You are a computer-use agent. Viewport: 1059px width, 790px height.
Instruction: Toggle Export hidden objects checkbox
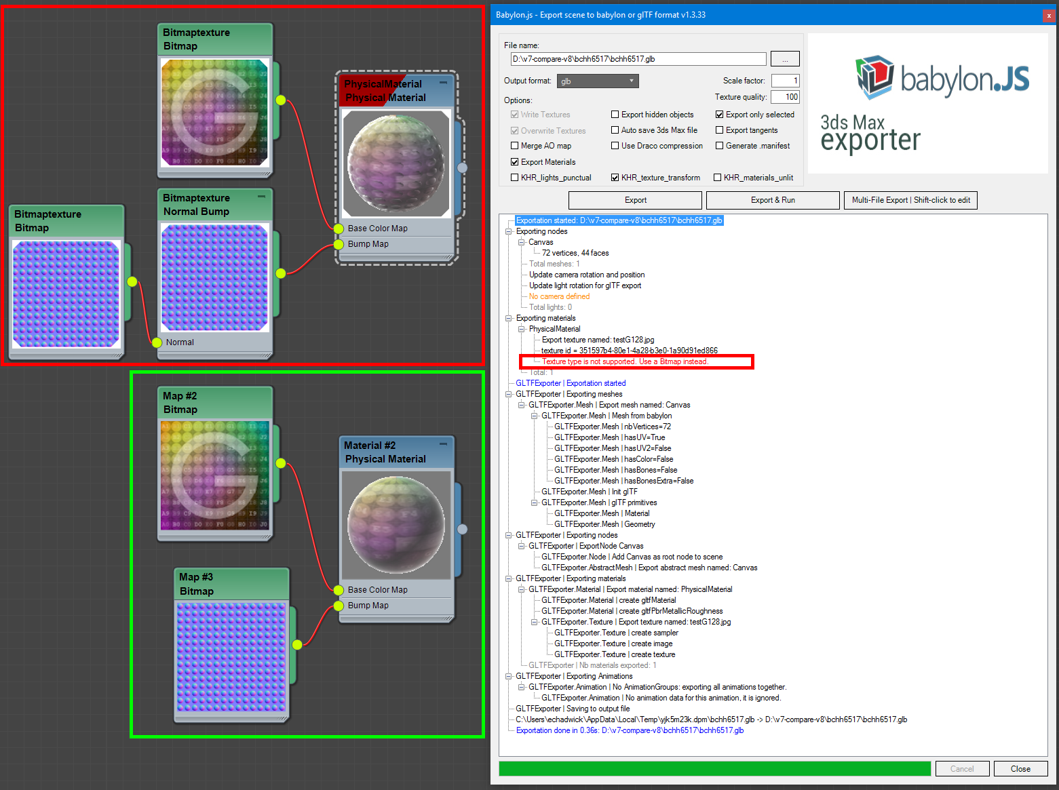click(615, 115)
